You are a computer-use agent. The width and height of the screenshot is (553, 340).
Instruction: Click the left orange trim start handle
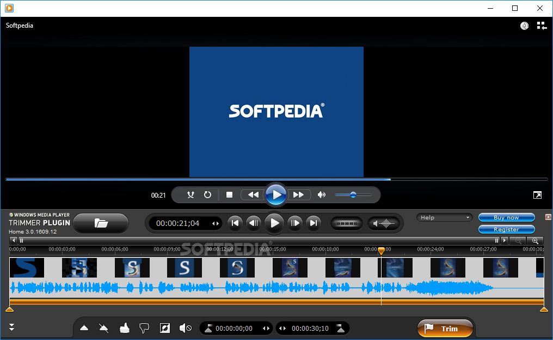[x=9, y=310]
